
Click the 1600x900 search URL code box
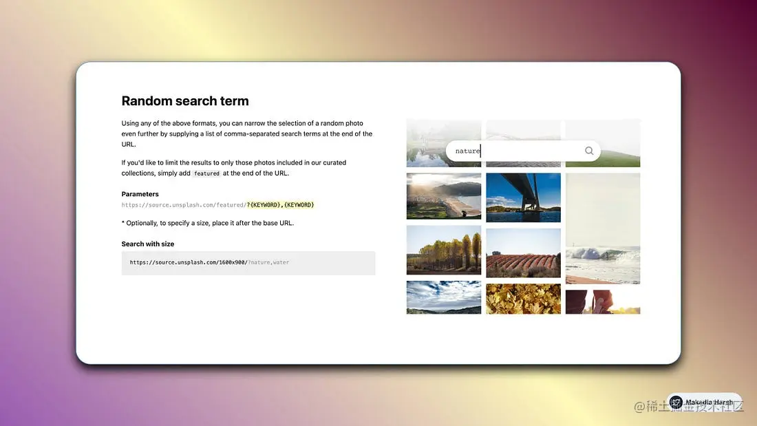[248, 263]
